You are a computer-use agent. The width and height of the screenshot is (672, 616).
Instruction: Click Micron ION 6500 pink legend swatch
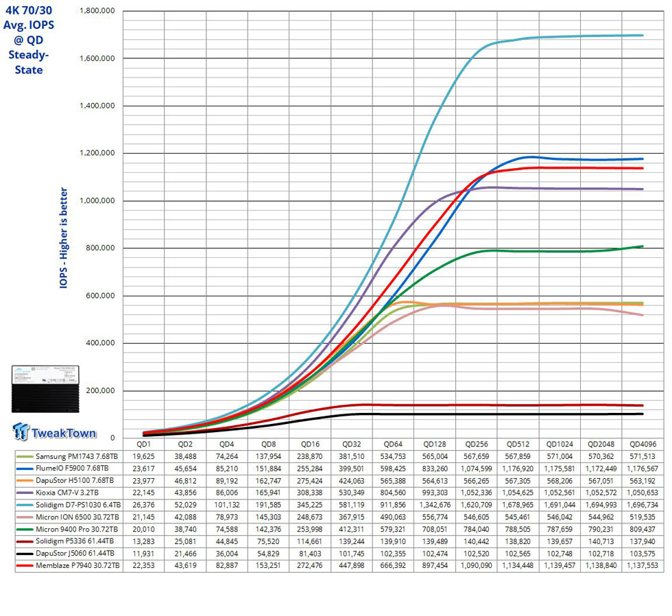25,517
